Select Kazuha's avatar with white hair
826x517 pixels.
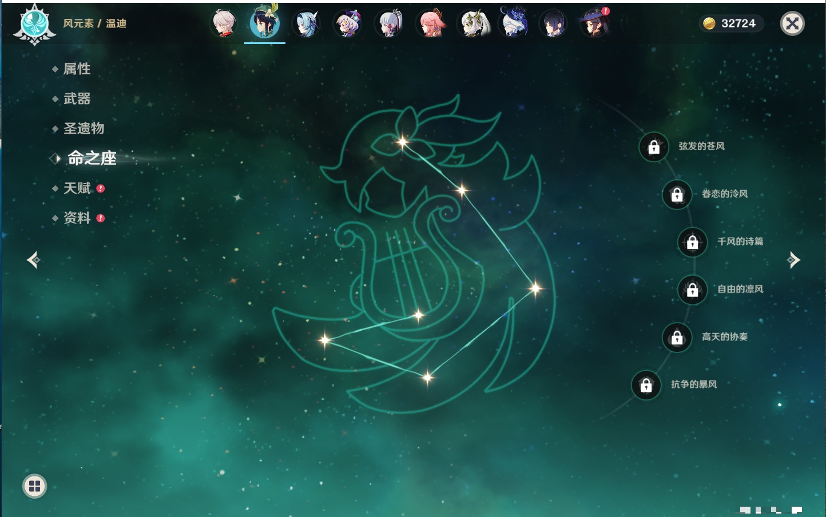pos(224,23)
